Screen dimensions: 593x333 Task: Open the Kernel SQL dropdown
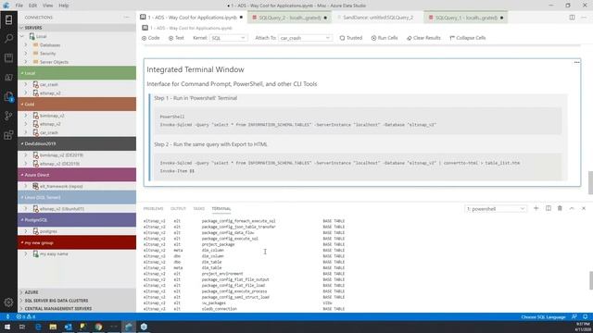click(x=229, y=38)
